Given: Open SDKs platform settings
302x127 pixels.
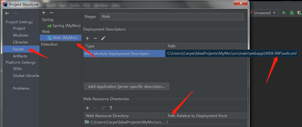Looking at the screenshot, I should pyautogui.click(x=17, y=69).
